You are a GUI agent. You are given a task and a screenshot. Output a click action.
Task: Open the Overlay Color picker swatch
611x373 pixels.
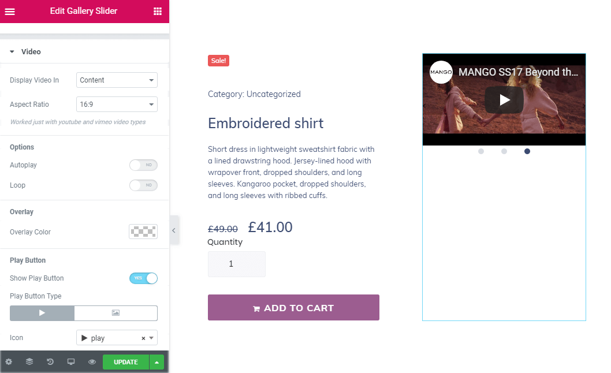[x=143, y=232]
